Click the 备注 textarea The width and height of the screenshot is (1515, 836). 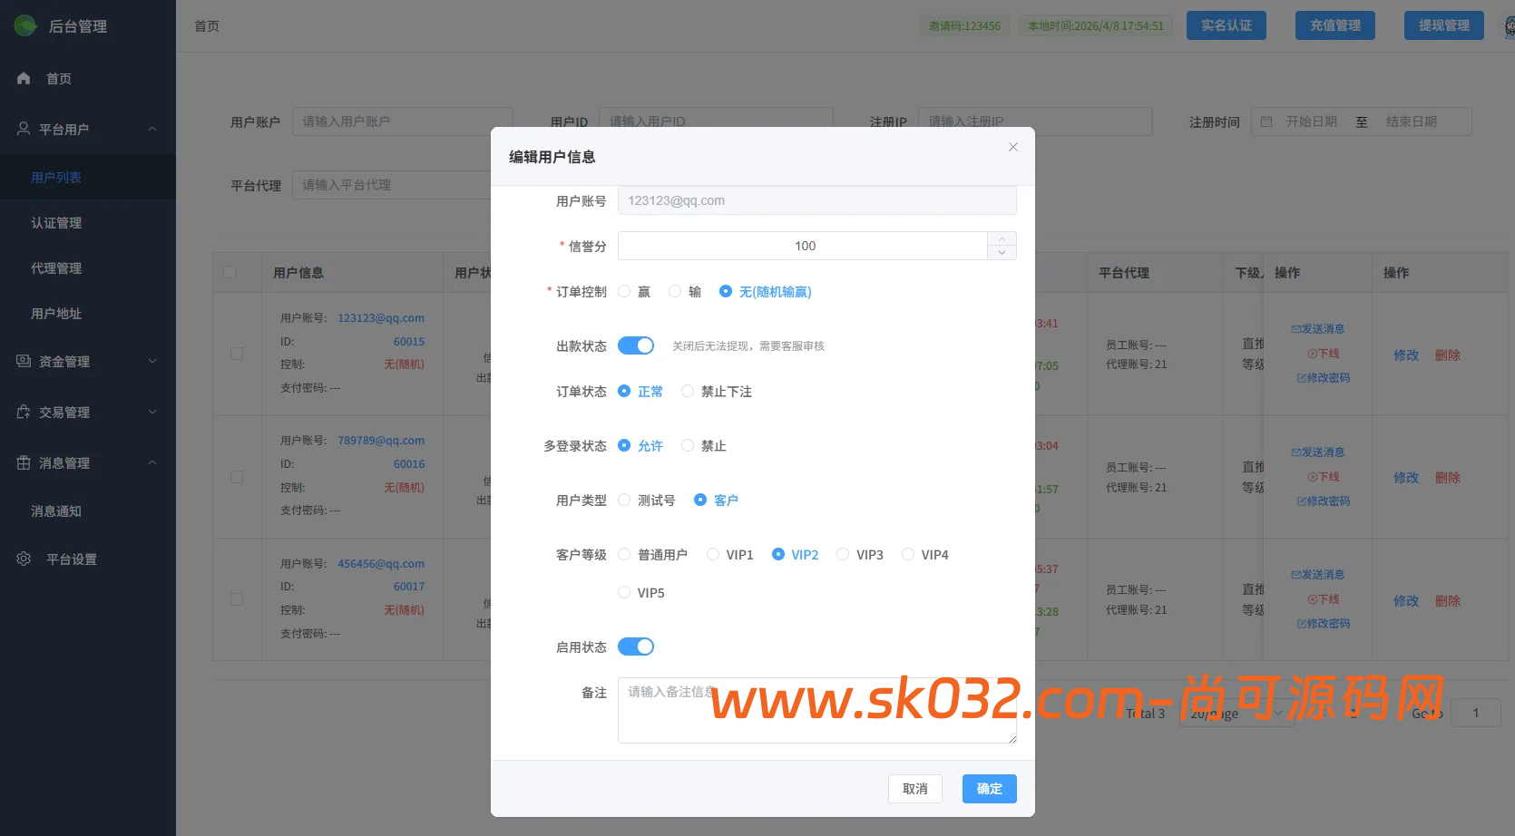pos(817,710)
